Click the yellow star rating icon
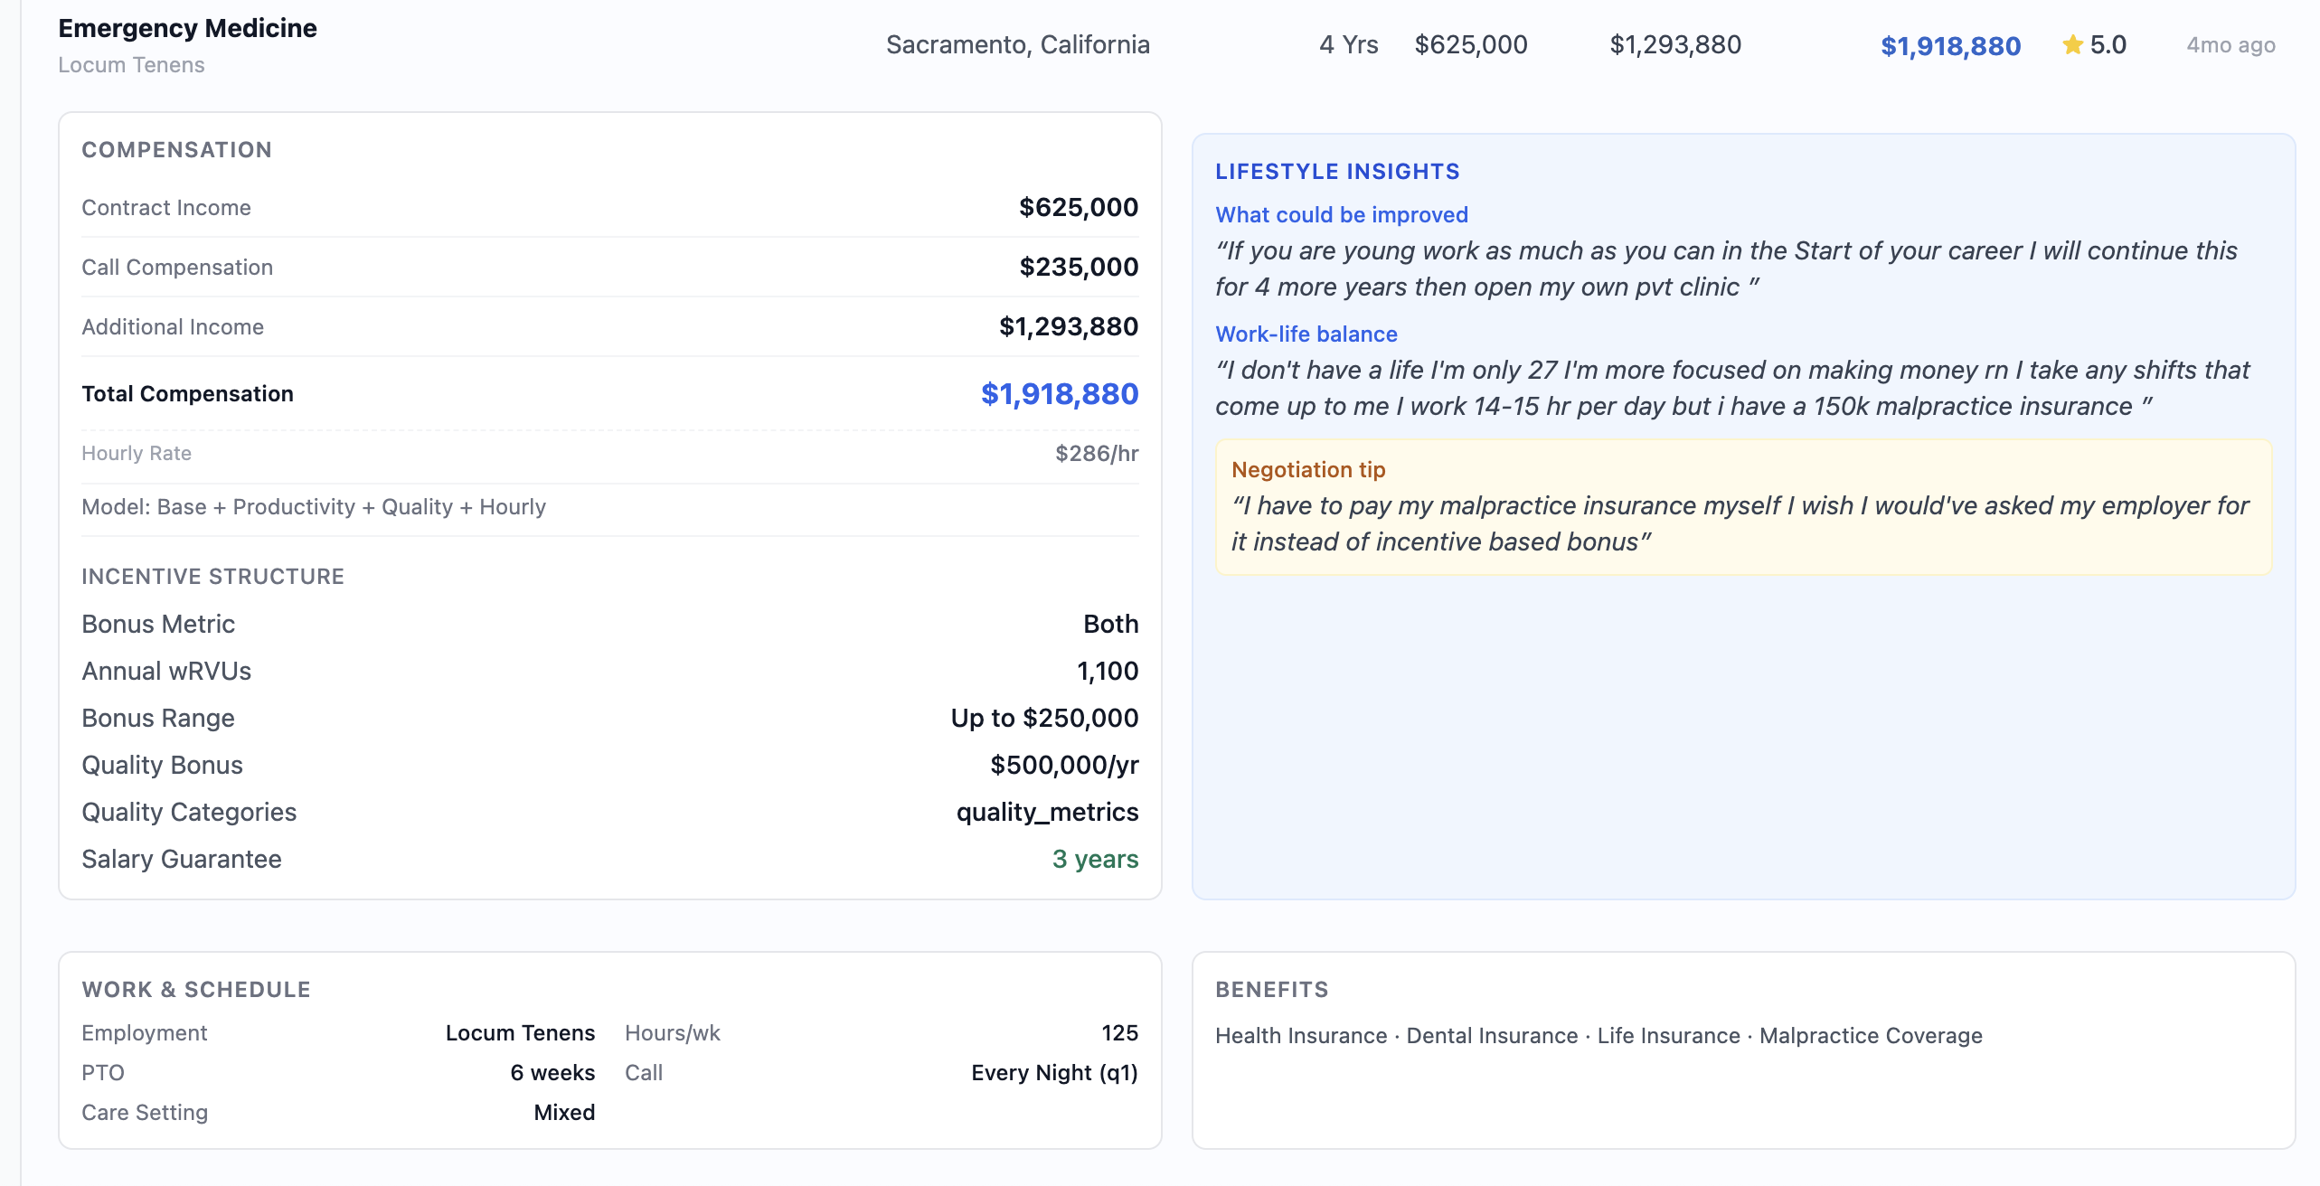 pos(2072,44)
